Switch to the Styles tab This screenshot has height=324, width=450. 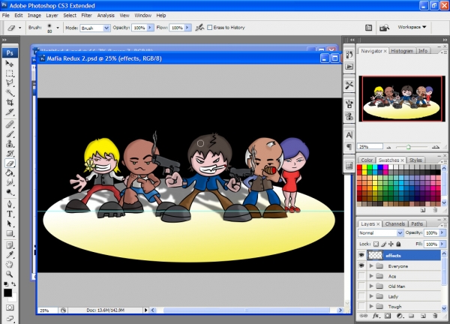[x=415, y=160]
